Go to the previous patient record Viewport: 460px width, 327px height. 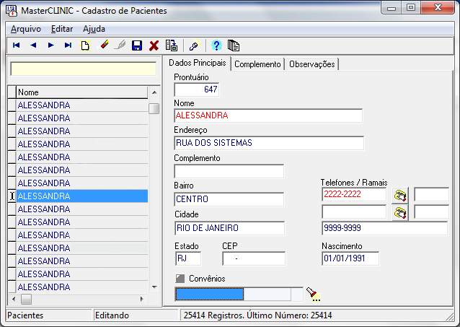coord(33,45)
